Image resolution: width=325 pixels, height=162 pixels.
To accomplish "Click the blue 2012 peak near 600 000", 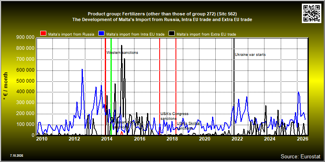I will tap(82, 70).
